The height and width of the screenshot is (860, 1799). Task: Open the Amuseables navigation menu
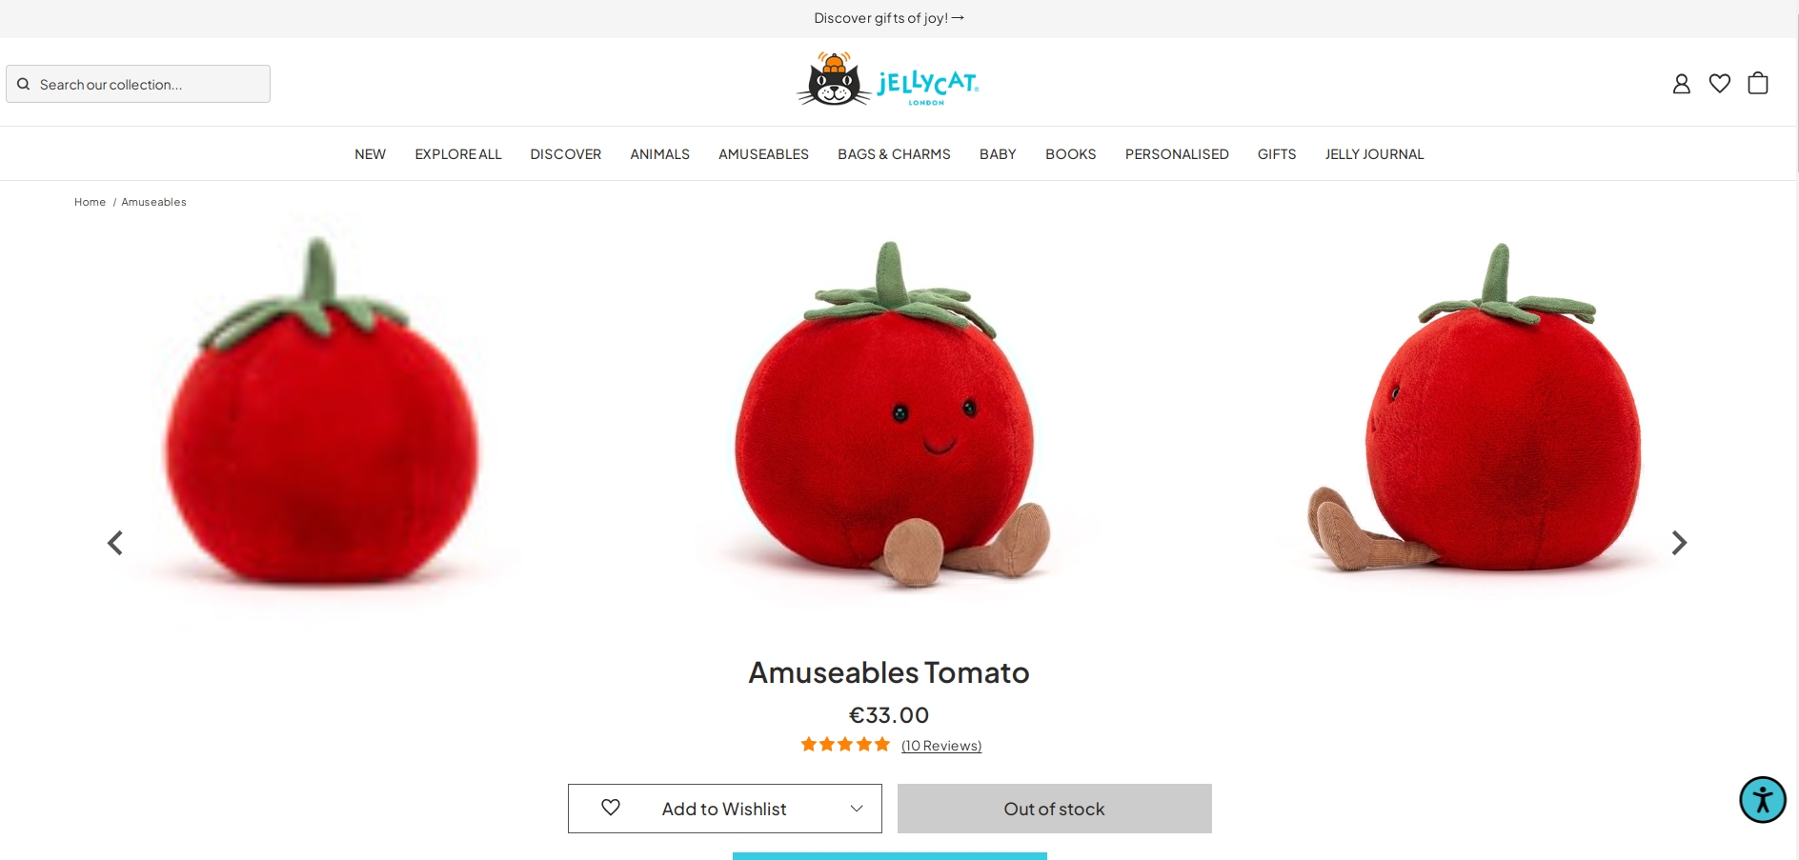pyautogui.click(x=763, y=154)
